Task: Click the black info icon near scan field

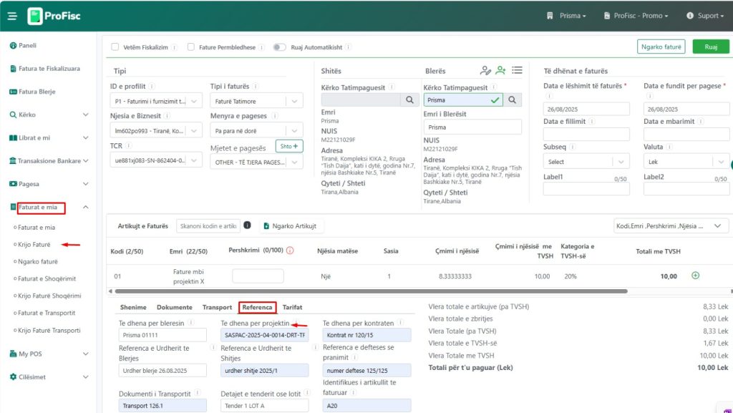Action: pyautogui.click(x=247, y=225)
